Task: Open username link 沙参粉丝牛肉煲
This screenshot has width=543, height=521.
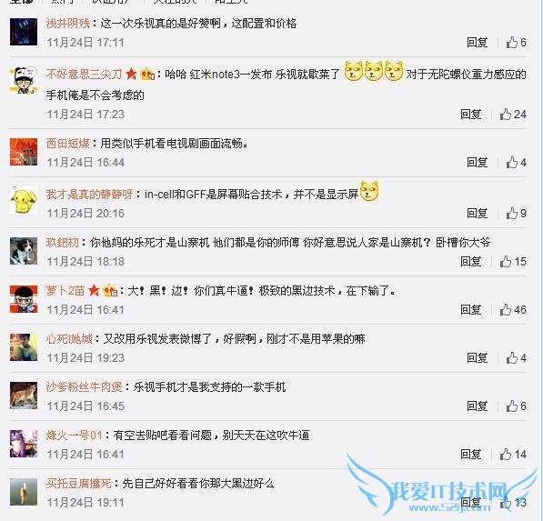Action: pos(84,386)
